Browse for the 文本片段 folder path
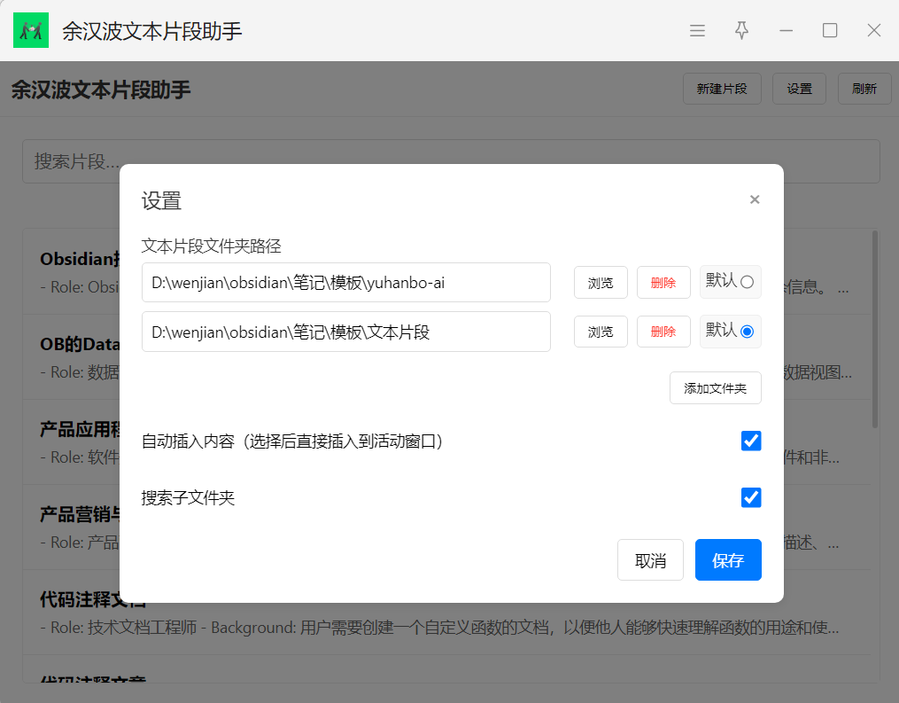This screenshot has height=703, width=899. point(601,332)
